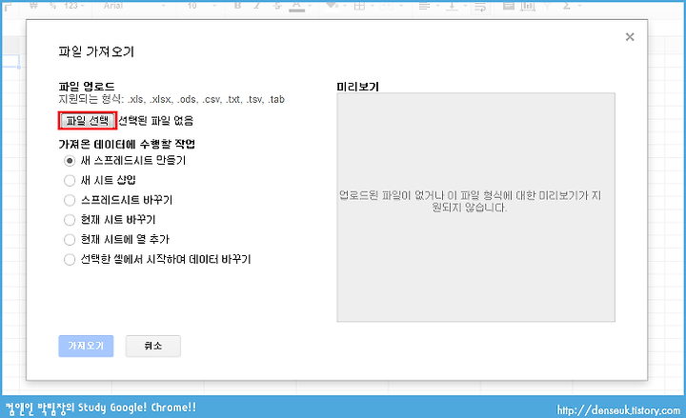The height and width of the screenshot is (418, 686).
Task: Click the supported formats line (.xls, .xlsx, .ods)
Action: click(171, 99)
